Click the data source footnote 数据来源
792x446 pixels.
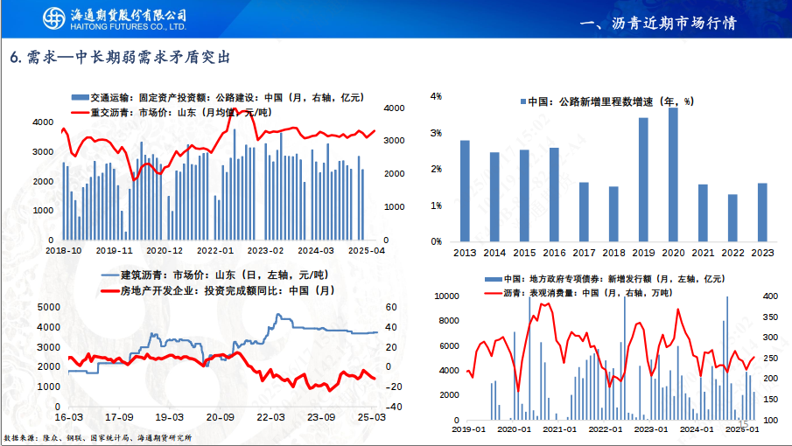tap(97, 438)
